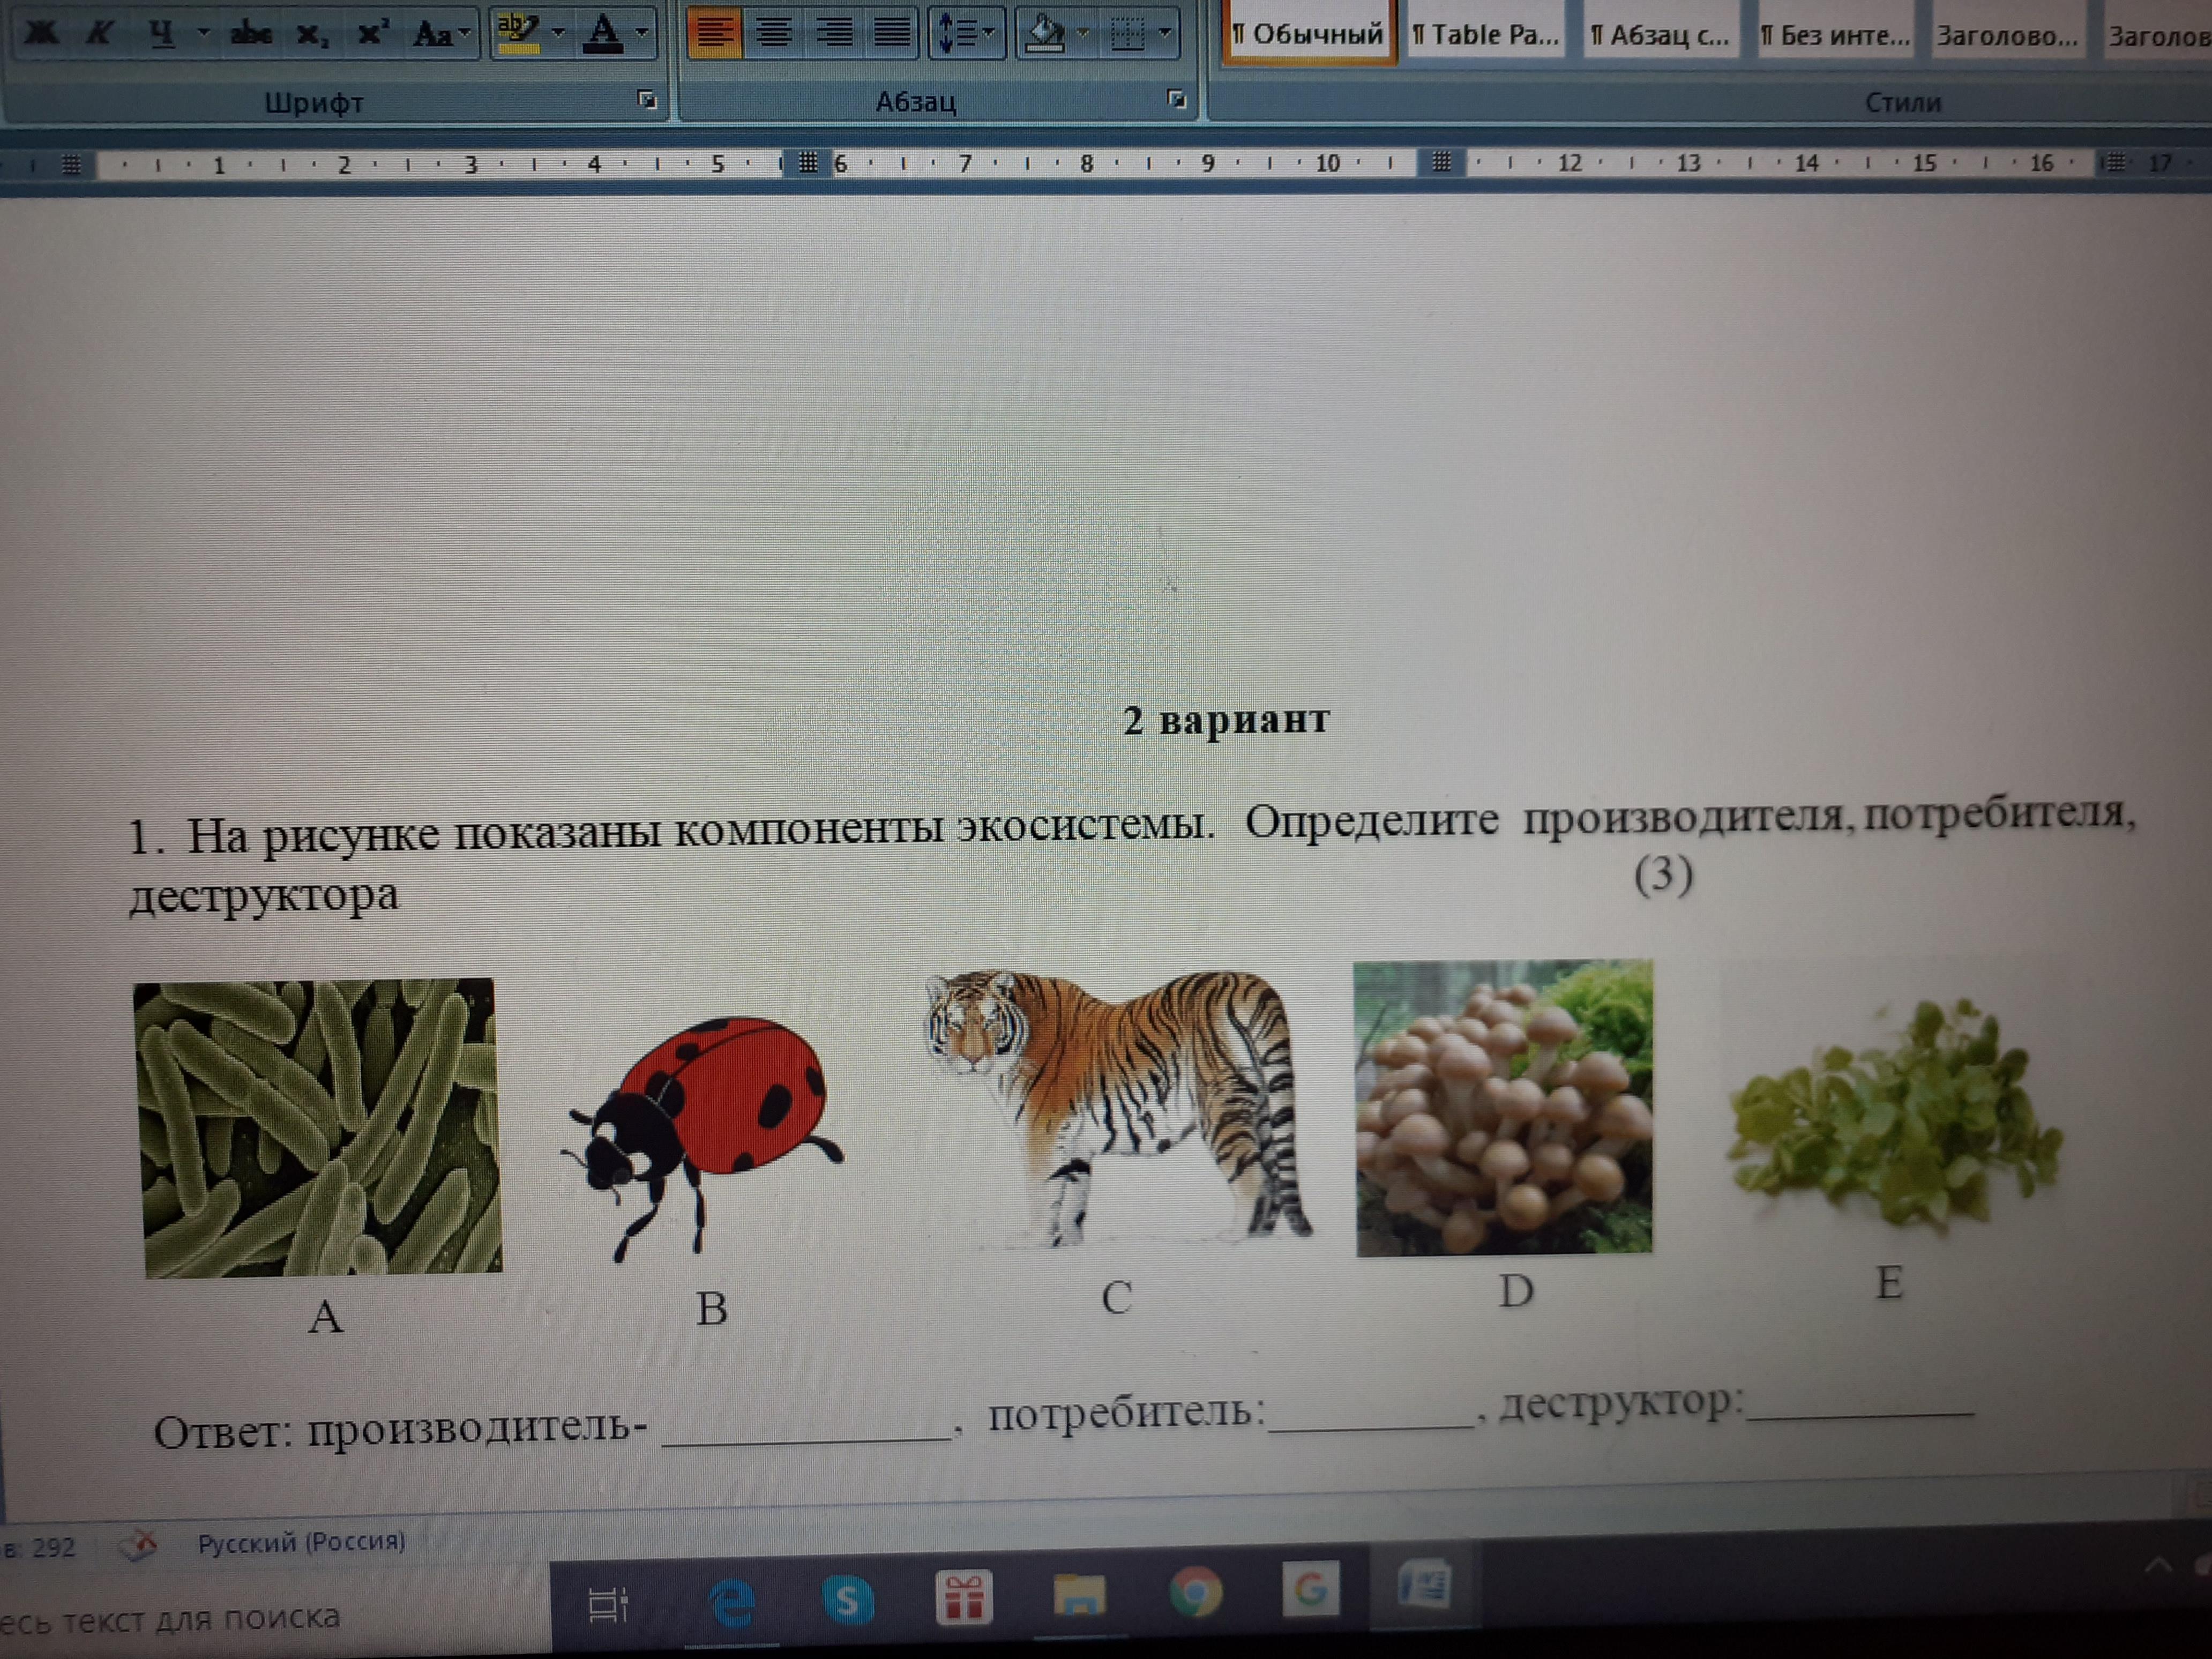Apply the Обычный style

coord(1308,35)
